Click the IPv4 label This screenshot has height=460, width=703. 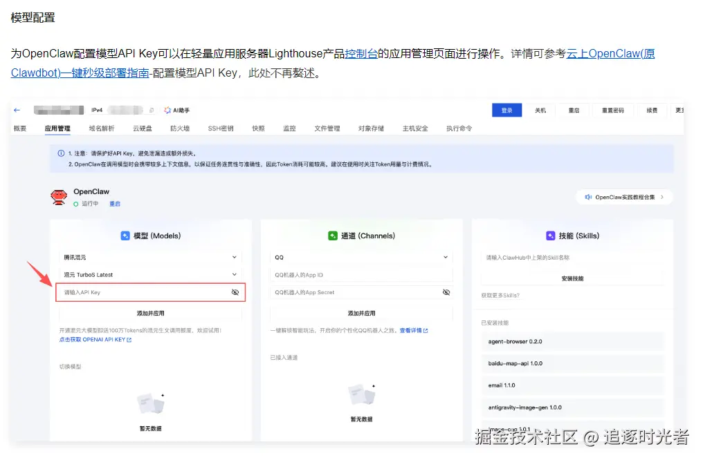97,110
